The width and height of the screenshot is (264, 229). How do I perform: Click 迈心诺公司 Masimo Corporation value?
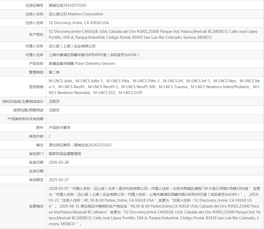click(76, 14)
